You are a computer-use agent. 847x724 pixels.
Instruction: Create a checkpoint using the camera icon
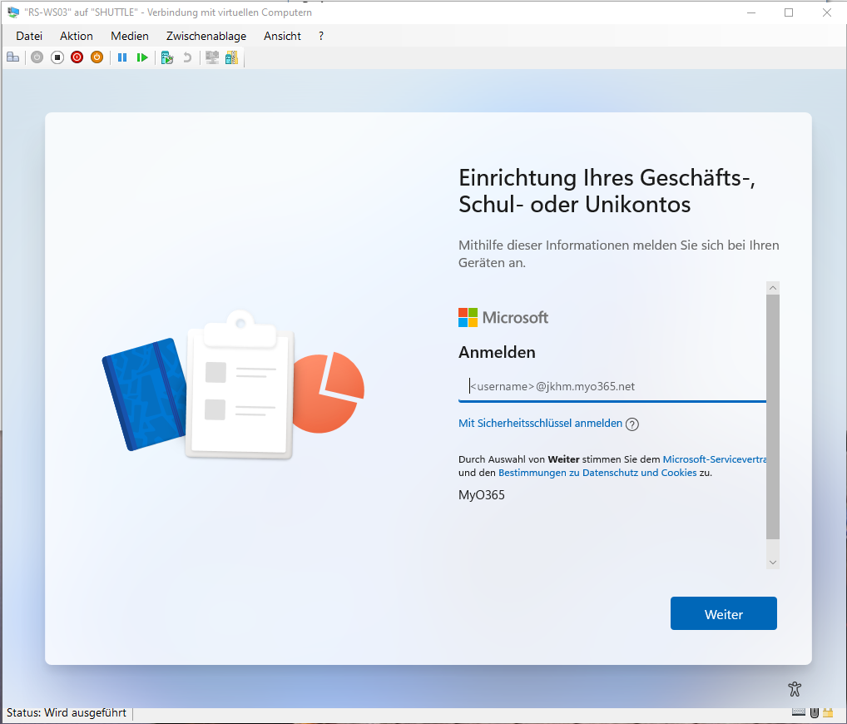(x=167, y=57)
